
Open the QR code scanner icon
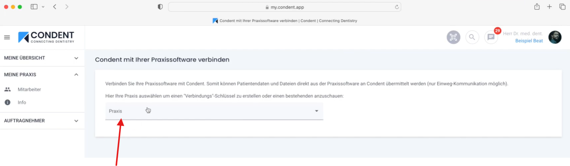pyautogui.click(x=453, y=37)
